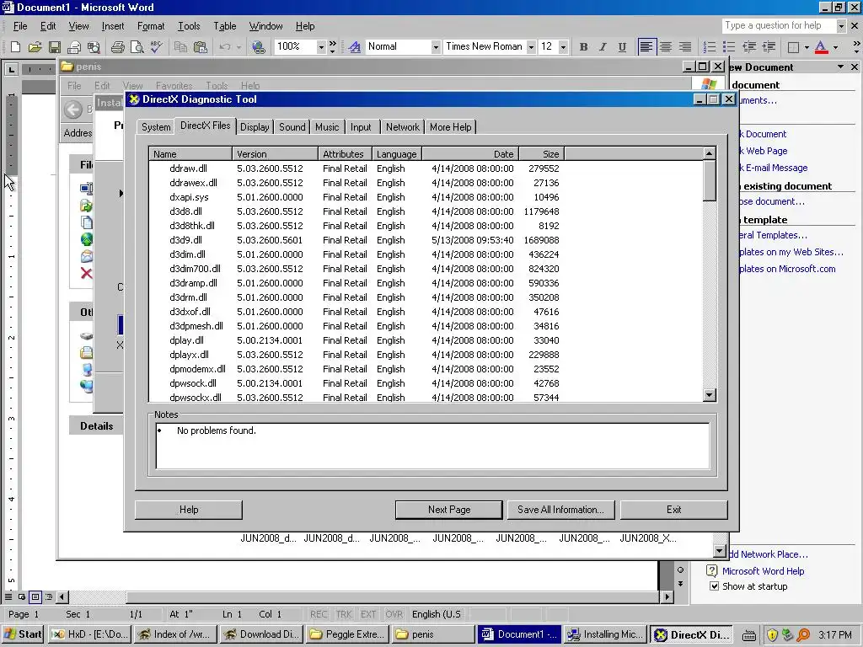Click the Microsoft Word Help question icon
The width and height of the screenshot is (863, 647).
[711, 571]
